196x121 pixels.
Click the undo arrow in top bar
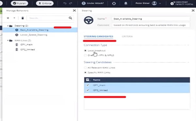tap(65, 3)
